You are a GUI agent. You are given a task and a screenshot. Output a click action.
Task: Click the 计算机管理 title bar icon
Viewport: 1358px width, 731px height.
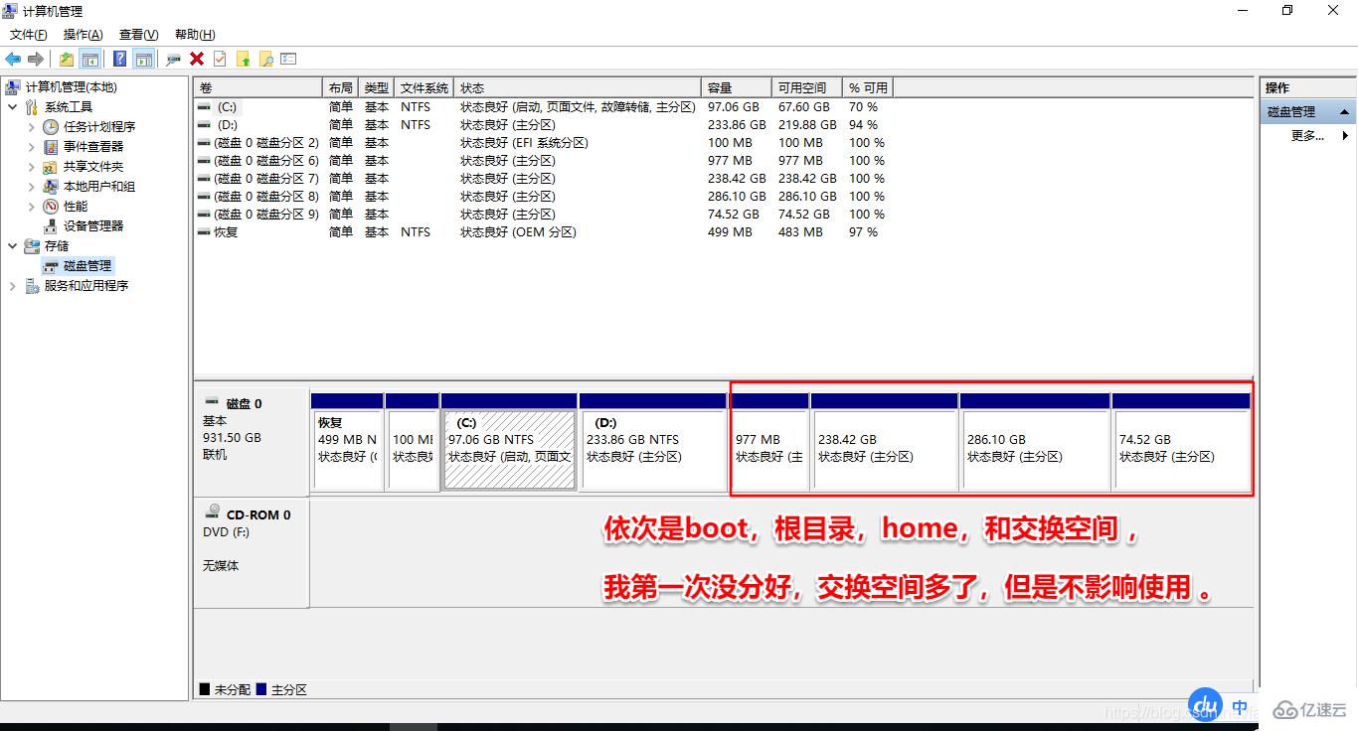tap(12, 11)
